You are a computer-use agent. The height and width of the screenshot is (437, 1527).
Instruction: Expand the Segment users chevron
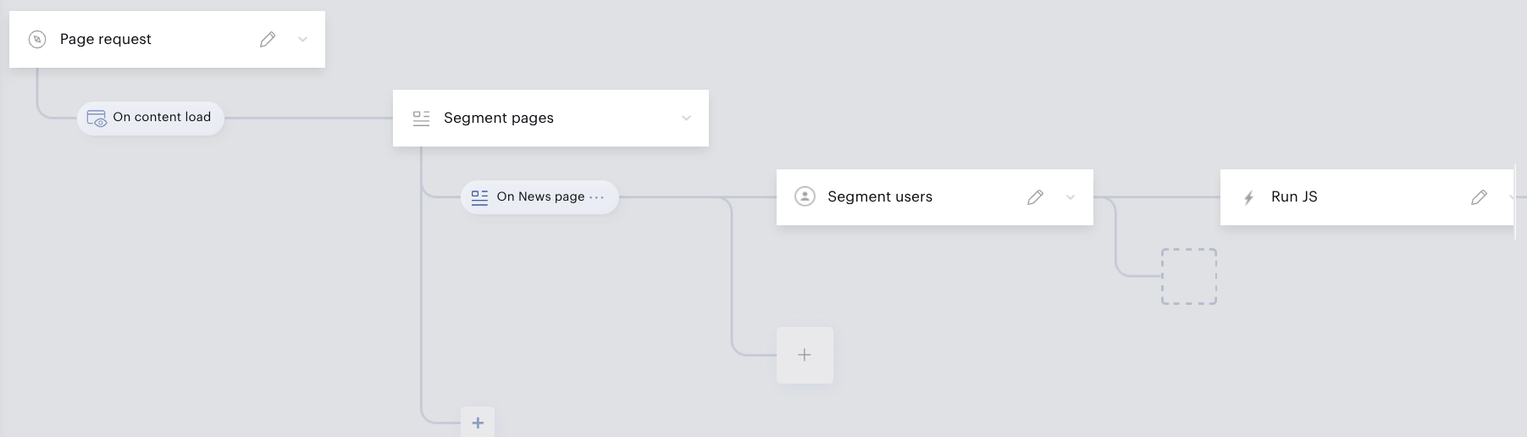[1071, 197]
